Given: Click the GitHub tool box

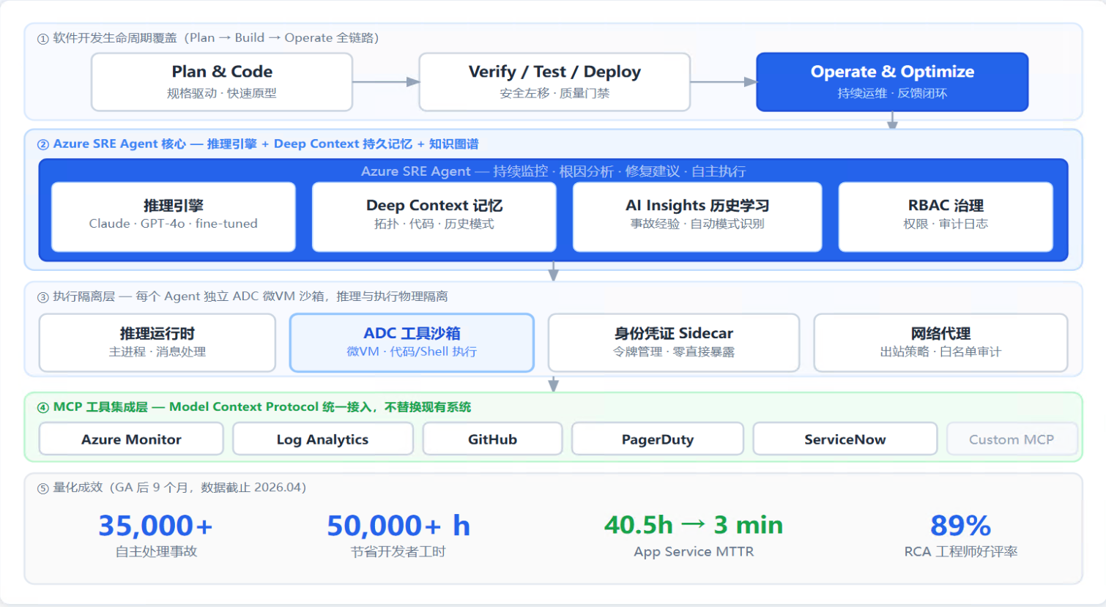Looking at the screenshot, I should 492,439.
